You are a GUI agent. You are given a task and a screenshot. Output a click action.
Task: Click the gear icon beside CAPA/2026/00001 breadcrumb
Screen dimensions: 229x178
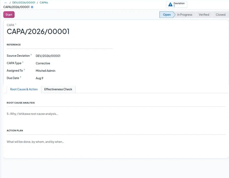[32, 7]
